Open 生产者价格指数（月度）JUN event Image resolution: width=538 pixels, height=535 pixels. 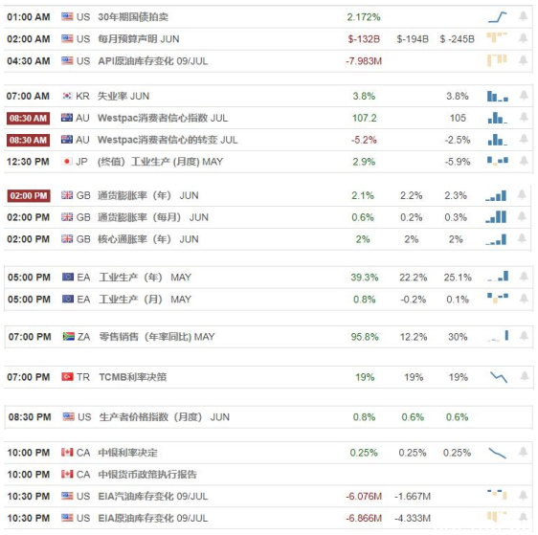tap(165, 417)
